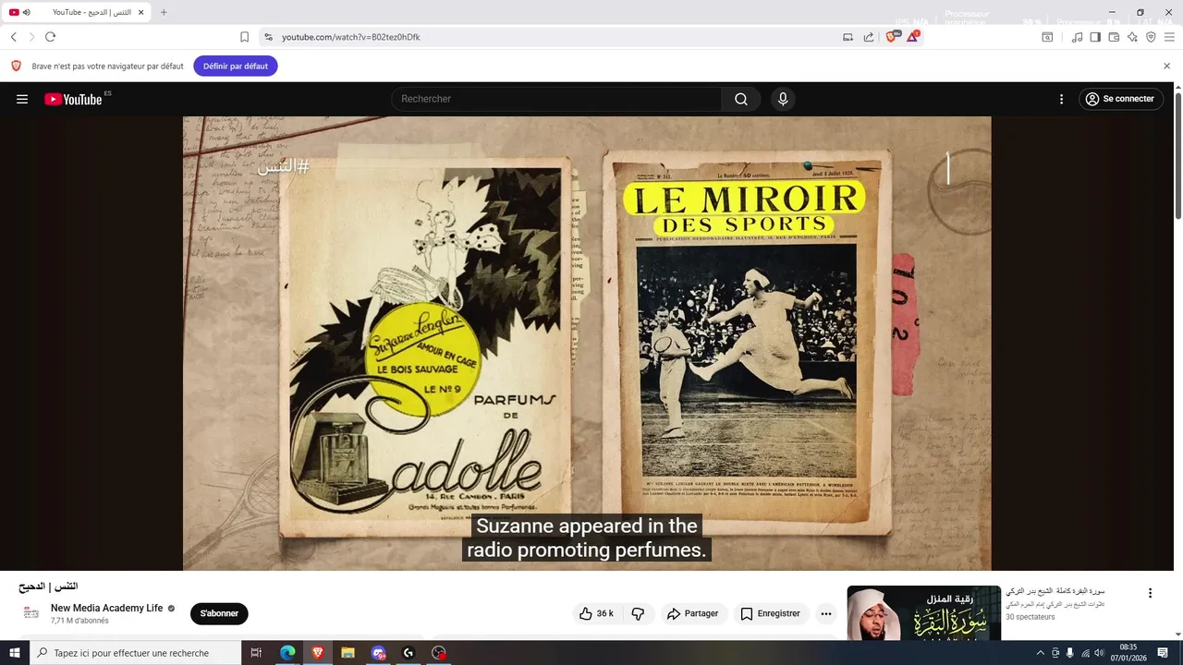Open the browser main menu

[1169, 37]
